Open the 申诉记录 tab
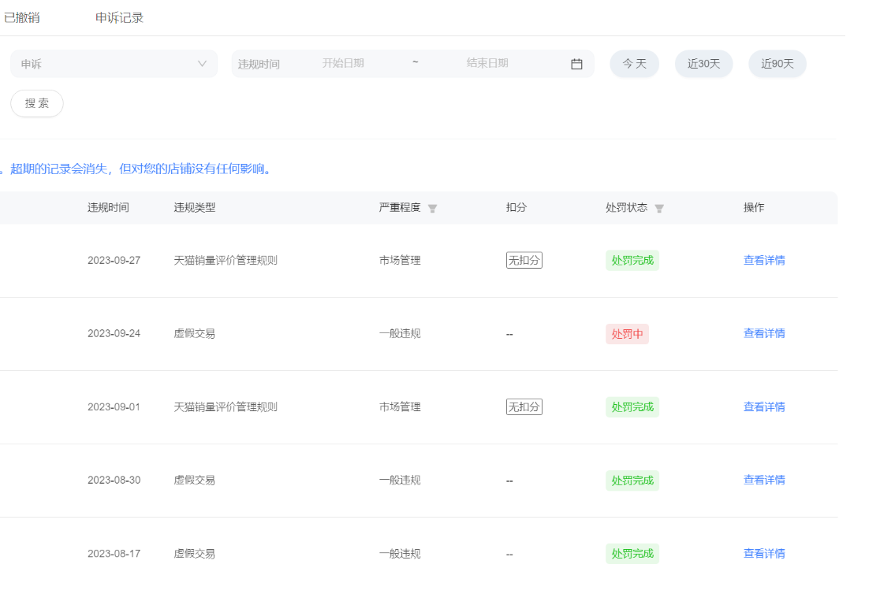880x590 pixels. pos(119,17)
